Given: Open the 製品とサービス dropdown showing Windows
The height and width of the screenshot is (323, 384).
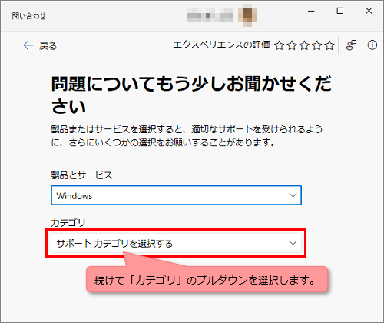Looking at the screenshot, I should coord(176,195).
